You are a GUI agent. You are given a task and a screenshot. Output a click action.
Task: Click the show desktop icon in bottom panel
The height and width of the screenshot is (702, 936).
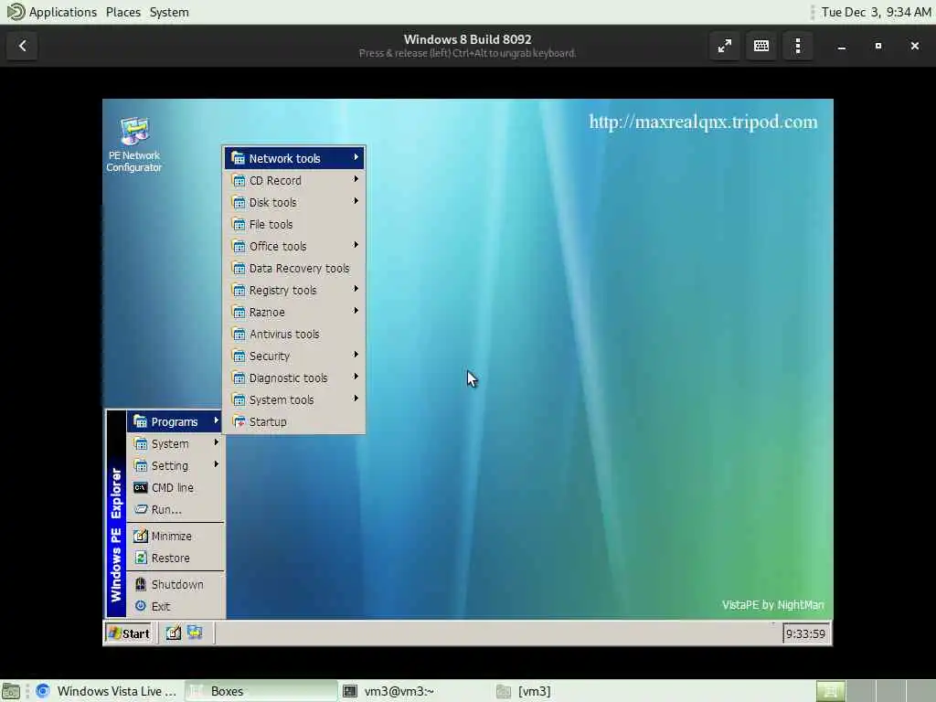pyautogui.click(x=11, y=691)
